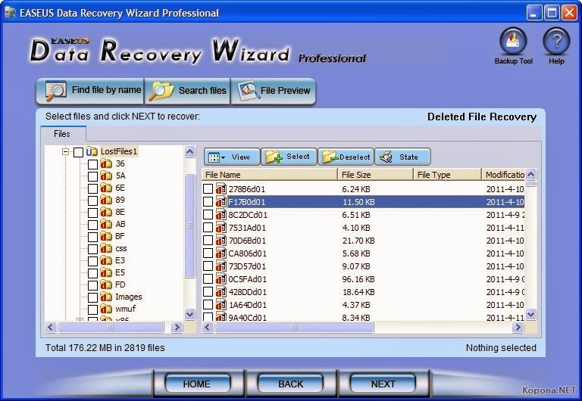582x401 pixels.
Task: Click the 96.16 KB file size cell
Action: tap(358, 279)
